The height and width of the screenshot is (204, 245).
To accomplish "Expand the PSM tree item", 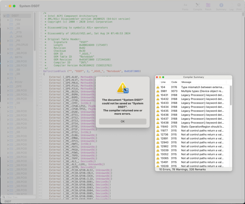I will [x=9, y=20].
